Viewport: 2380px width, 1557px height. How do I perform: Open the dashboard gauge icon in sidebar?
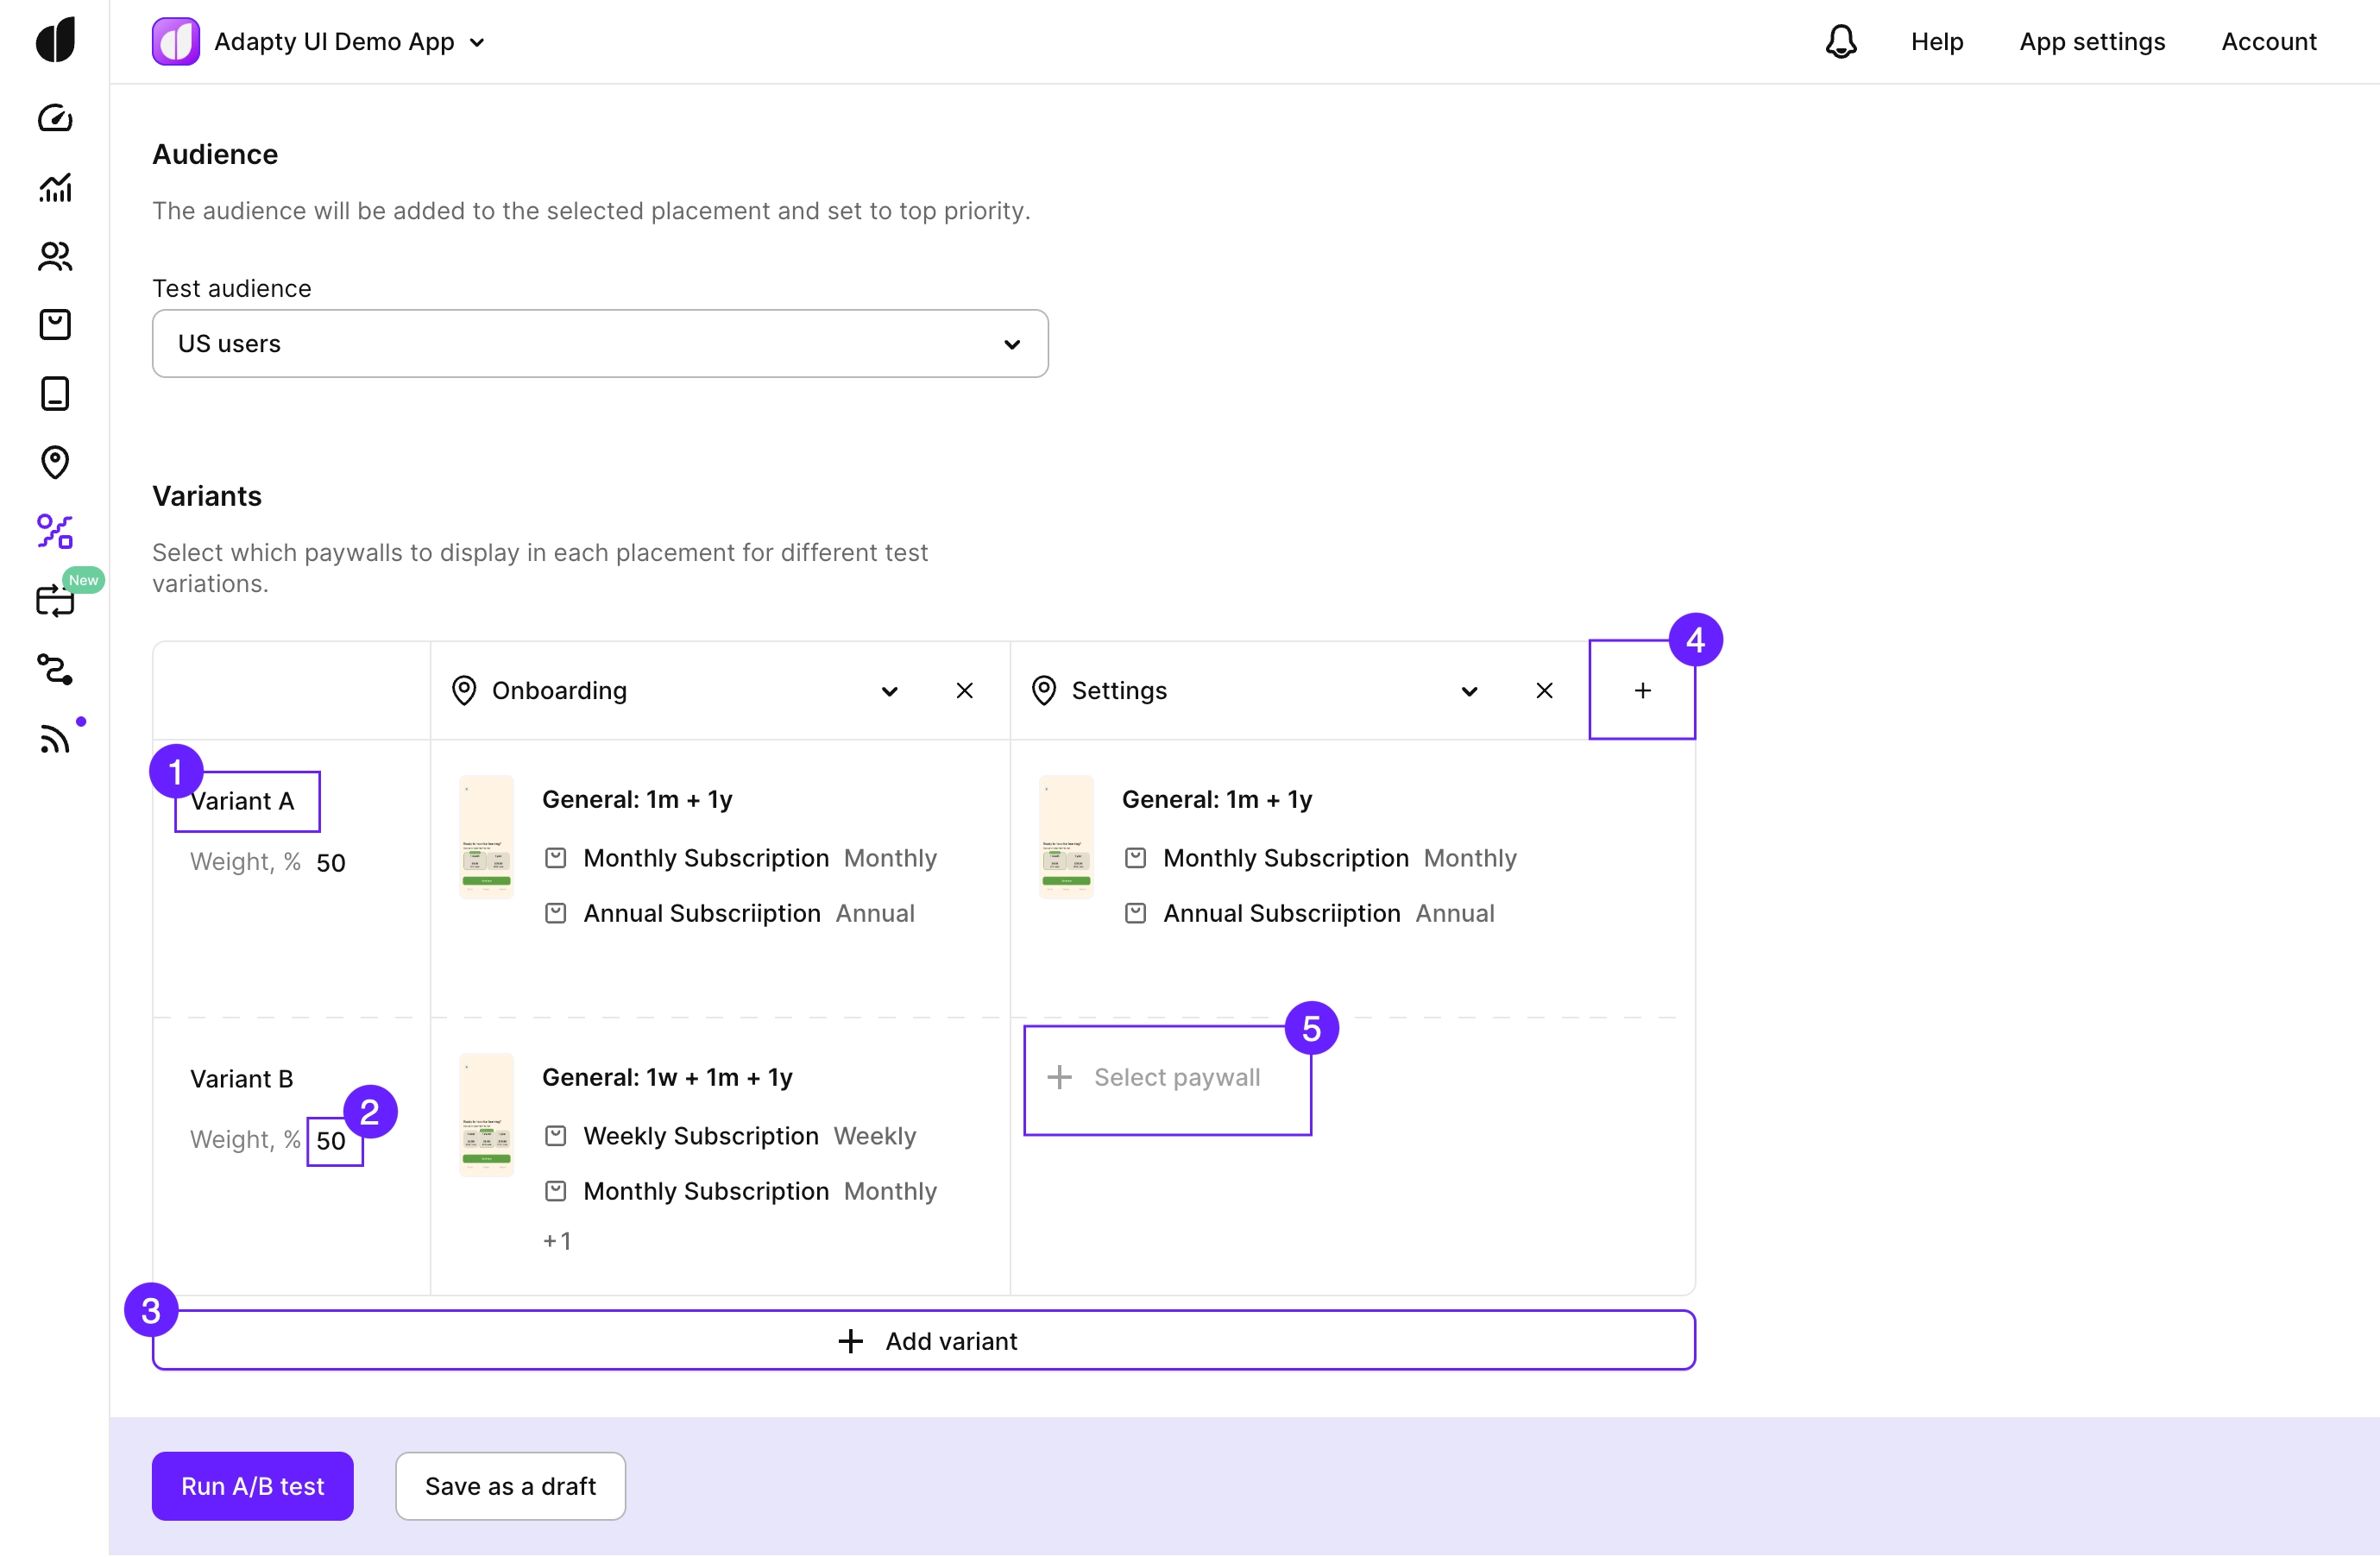click(55, 118)
